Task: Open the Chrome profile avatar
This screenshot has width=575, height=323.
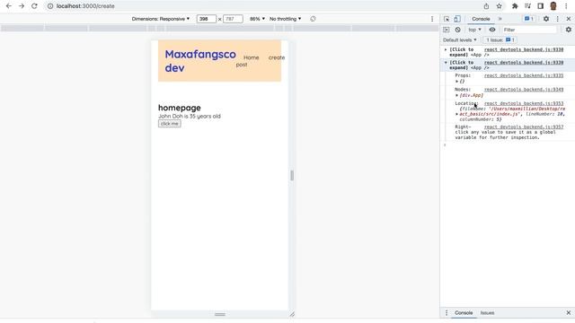Action: coord(553,6)
